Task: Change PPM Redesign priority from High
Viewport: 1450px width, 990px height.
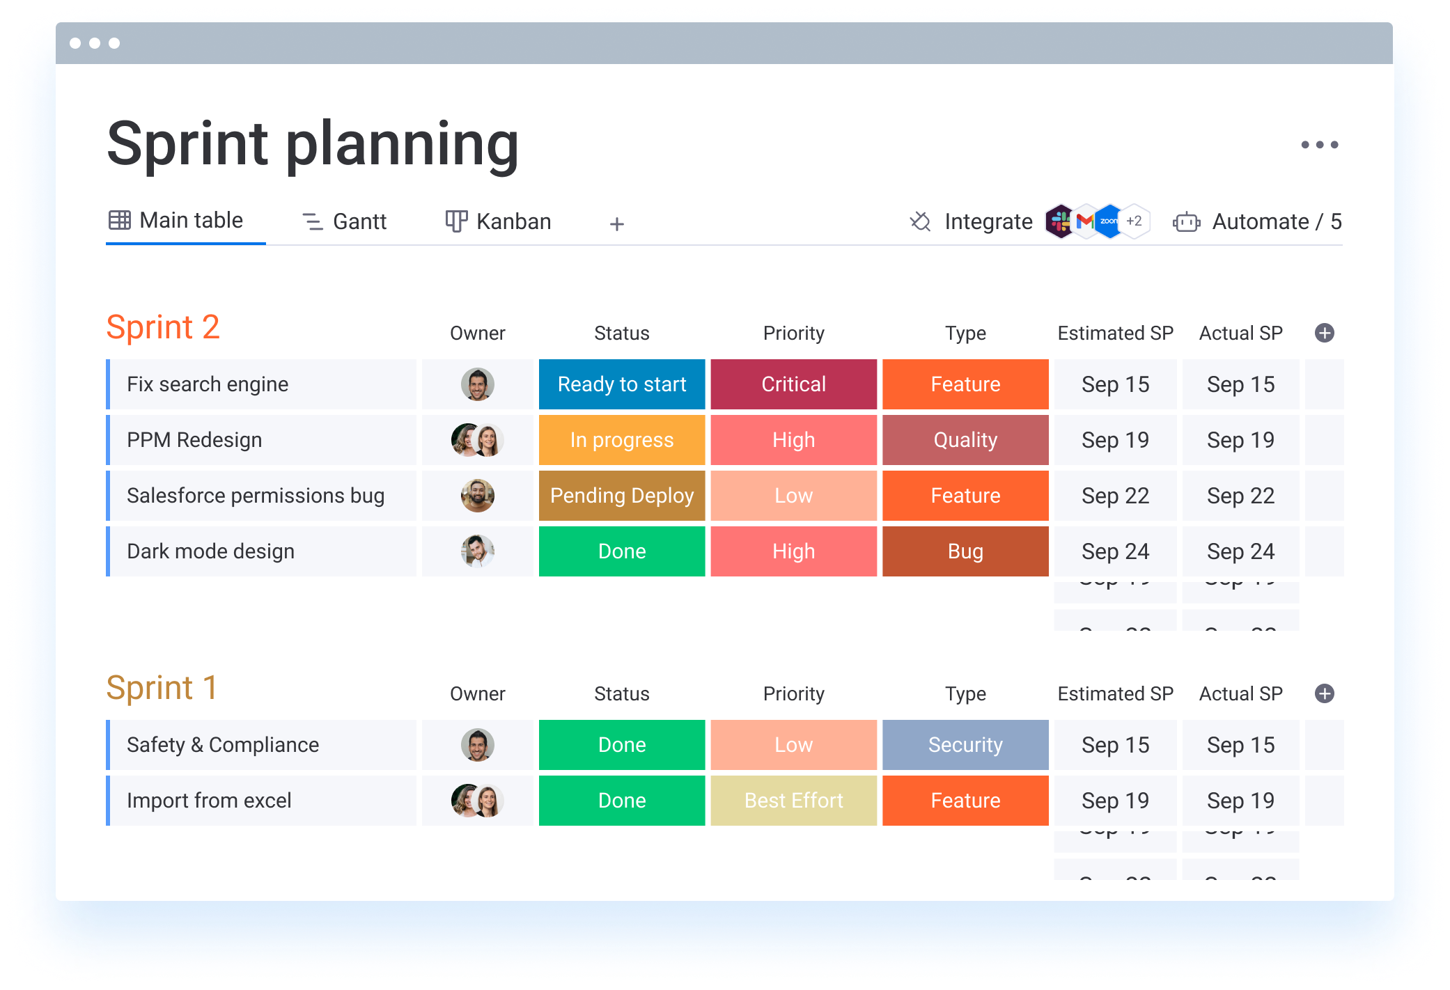Action: pos(793,440)
